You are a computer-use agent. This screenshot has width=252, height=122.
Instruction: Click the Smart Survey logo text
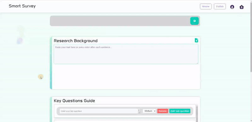click(x=22, y=6)
